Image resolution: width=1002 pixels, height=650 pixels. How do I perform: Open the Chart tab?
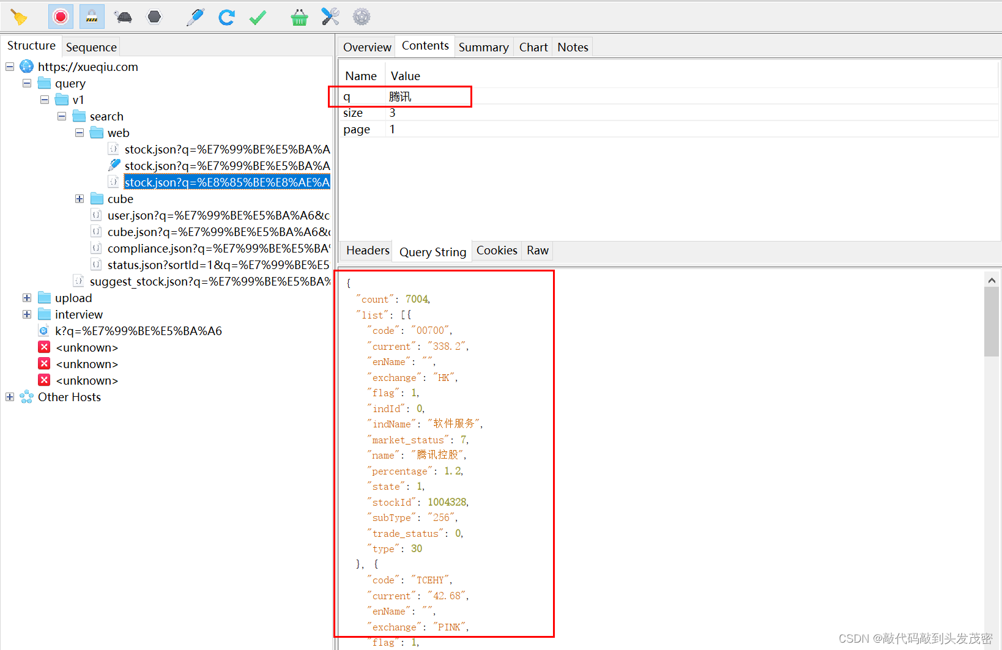coord(533,47)
